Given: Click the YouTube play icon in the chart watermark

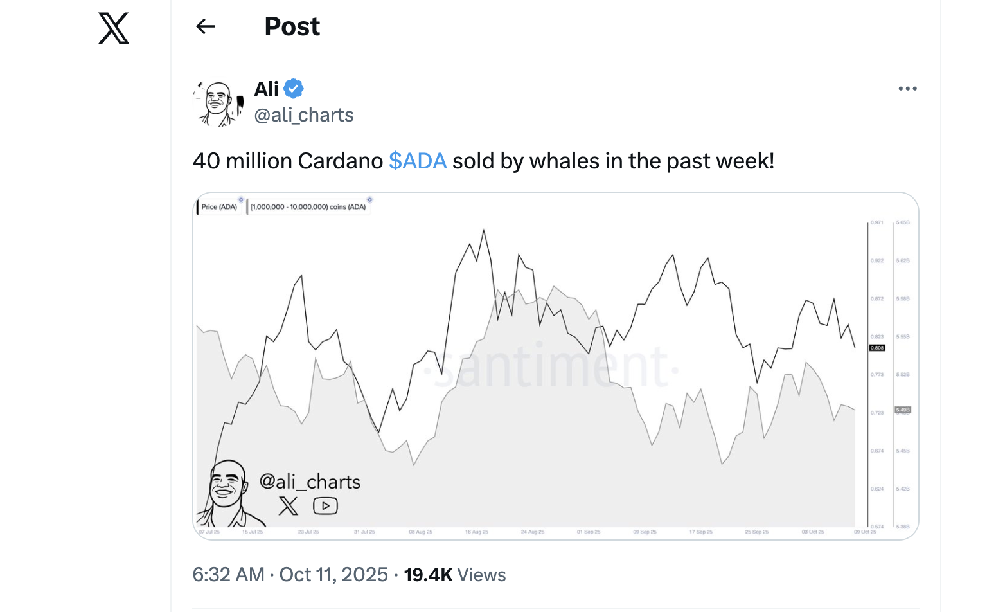Looking at the screenshot, I should (x=325, y=506).
